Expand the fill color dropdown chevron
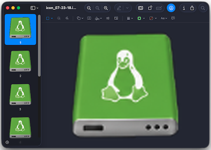 (156, 18)
